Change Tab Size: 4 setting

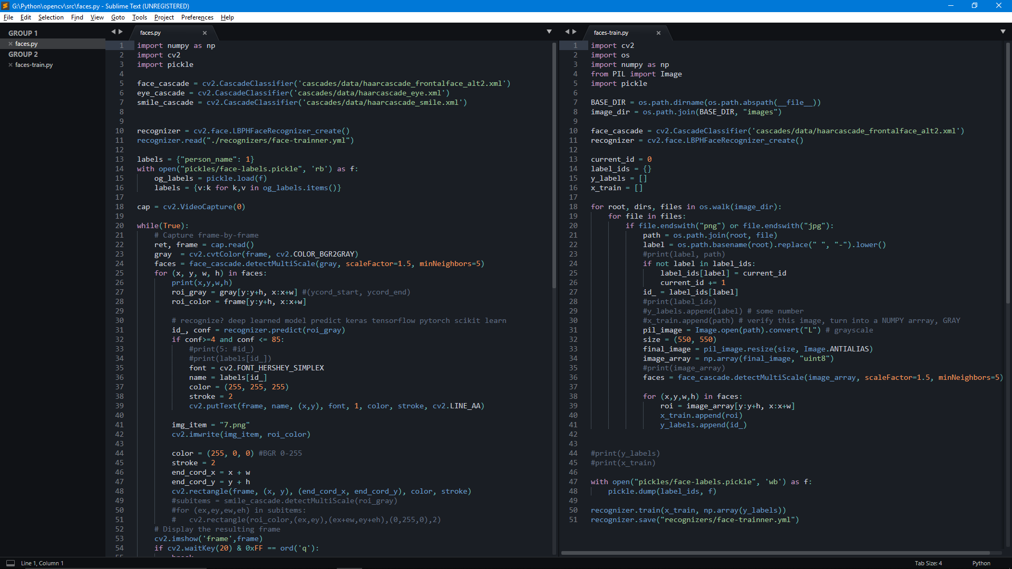pyautogui.click(x=928, y=563)
